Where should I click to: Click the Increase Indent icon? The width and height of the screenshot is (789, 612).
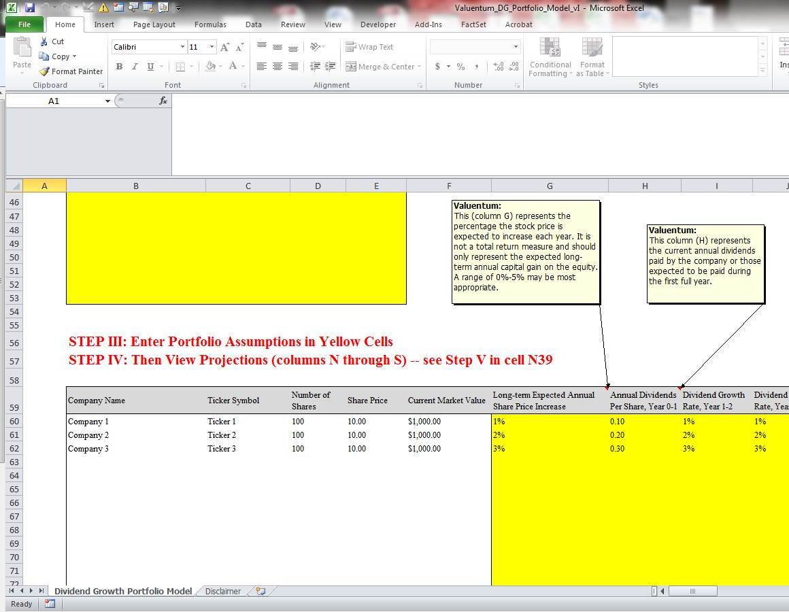[x=330, y=66]
